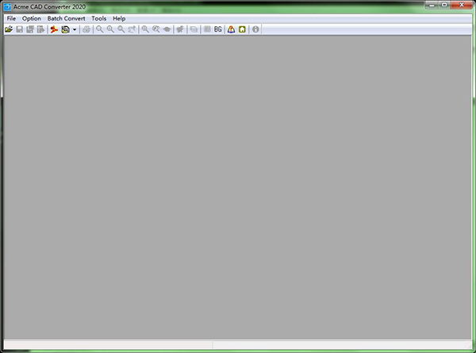Screen dimensions: 476x353
Task: Click the Save floppy disk icon
Action: coord(19,29)
